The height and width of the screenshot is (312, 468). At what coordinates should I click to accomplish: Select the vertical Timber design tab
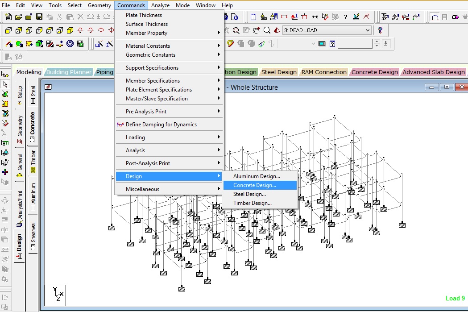pos(33,162)
